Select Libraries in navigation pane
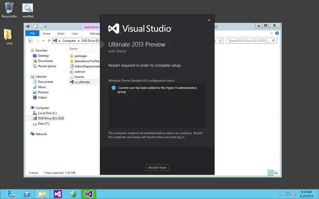Viewport: 319px width, 199px height. (41, 76)
